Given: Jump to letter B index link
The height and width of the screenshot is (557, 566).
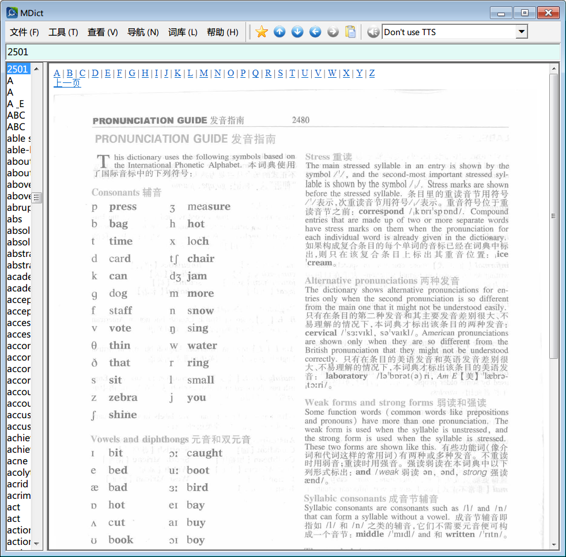Looking at the screenshot, I should pos(70,73).
